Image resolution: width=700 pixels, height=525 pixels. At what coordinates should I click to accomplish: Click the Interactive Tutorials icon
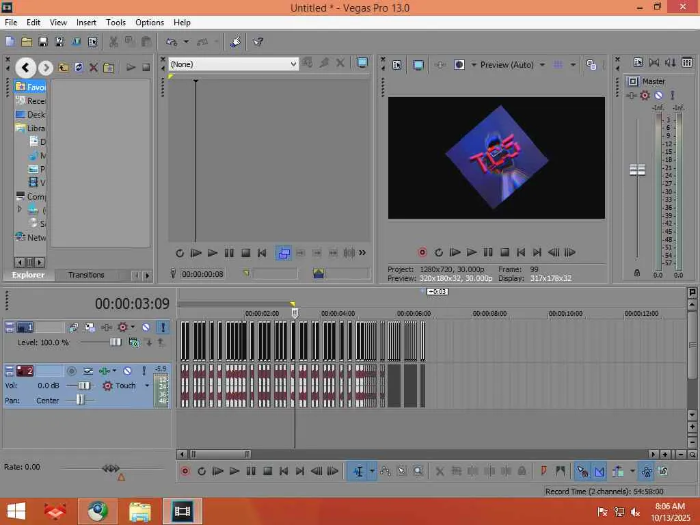click(x=236, y=42)
